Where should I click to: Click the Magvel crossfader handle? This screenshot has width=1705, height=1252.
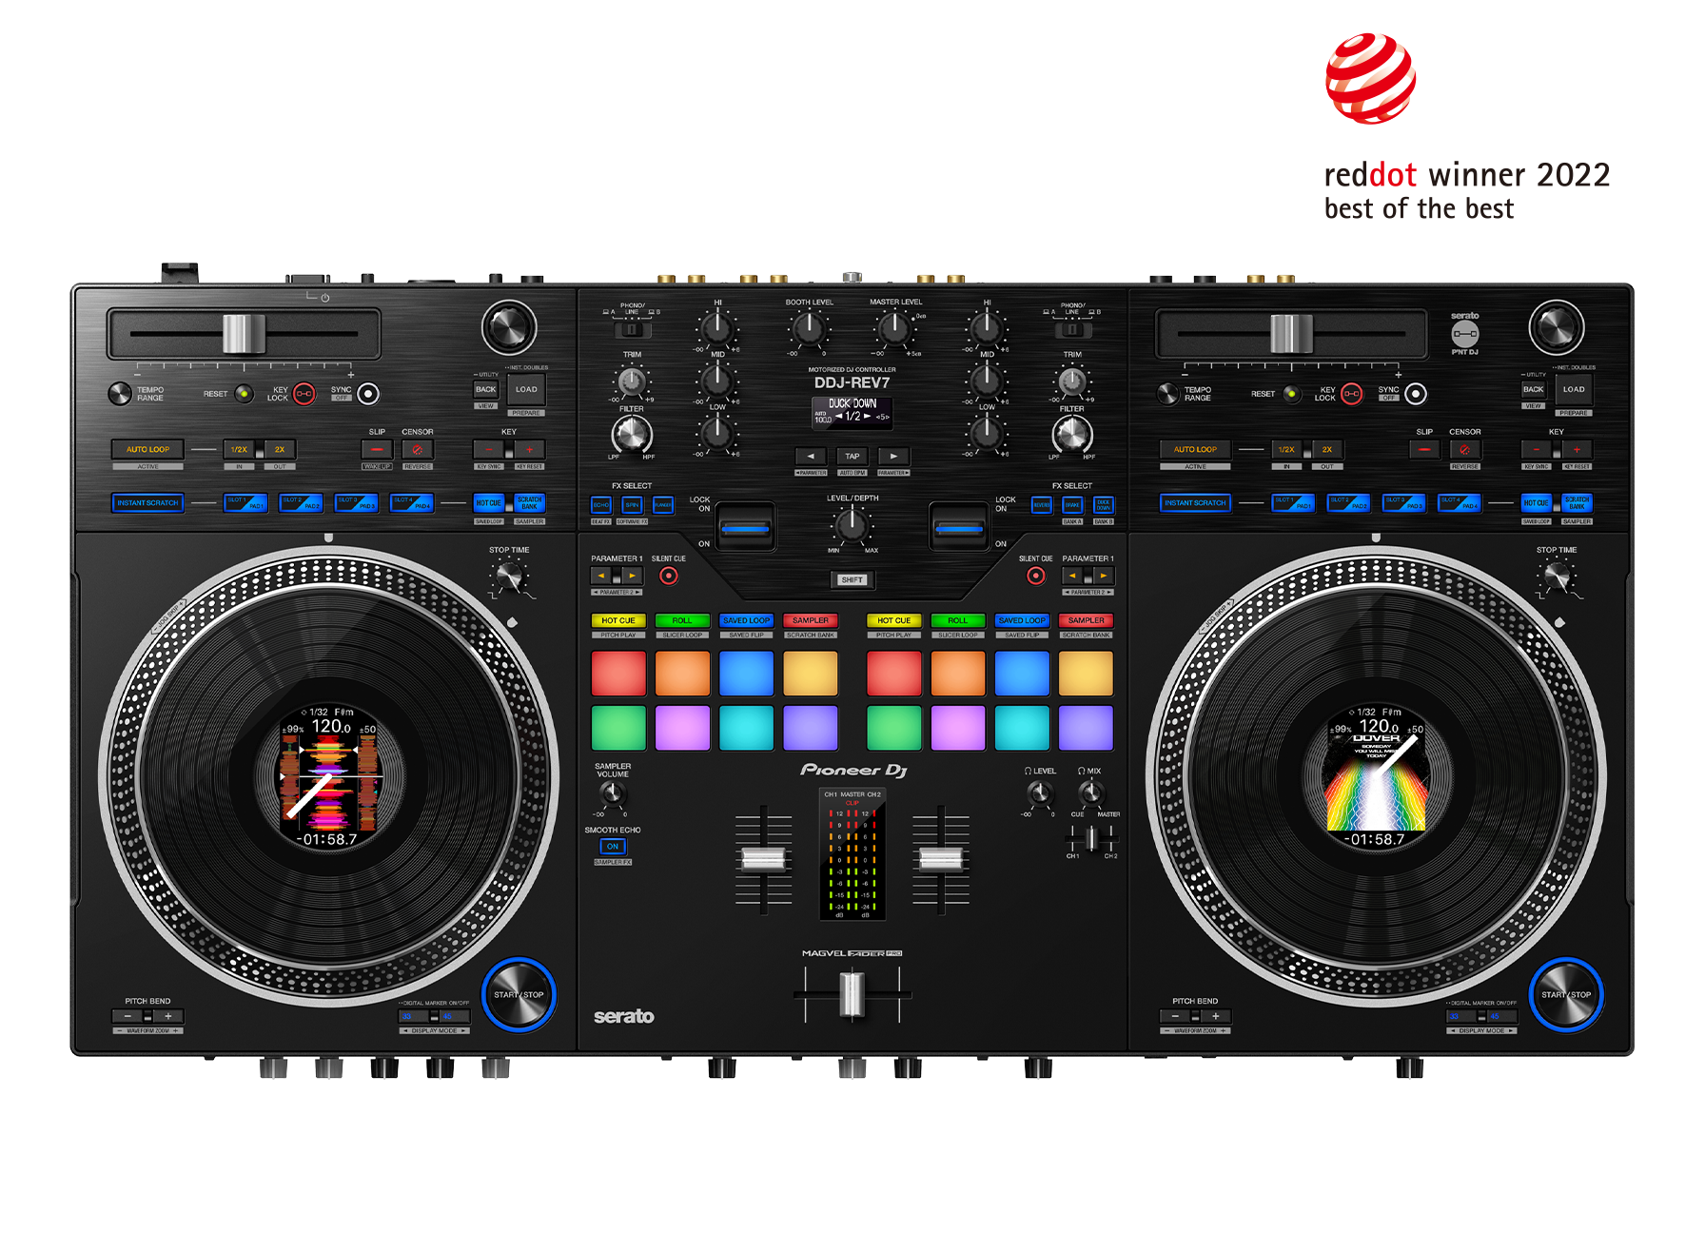click(852, 994)
